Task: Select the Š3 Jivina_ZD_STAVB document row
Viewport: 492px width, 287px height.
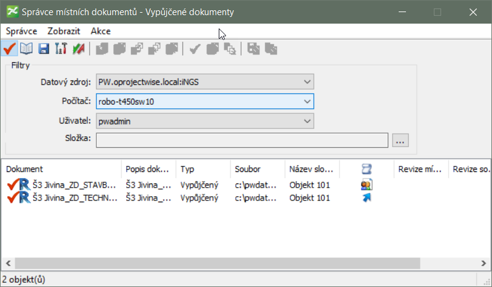Action: (x=74, y=185)
